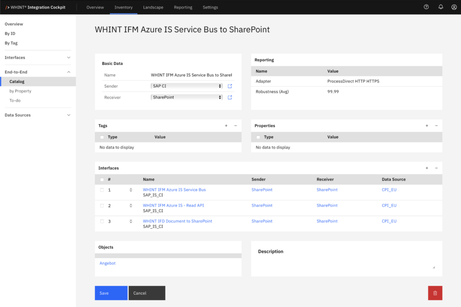Screen dimensions: 461x307
Task: Select the checkbox for interface row 3
Action: click(x=102, y=221)
